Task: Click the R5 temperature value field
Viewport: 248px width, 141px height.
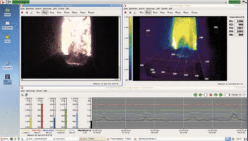Action: (239, 35)
